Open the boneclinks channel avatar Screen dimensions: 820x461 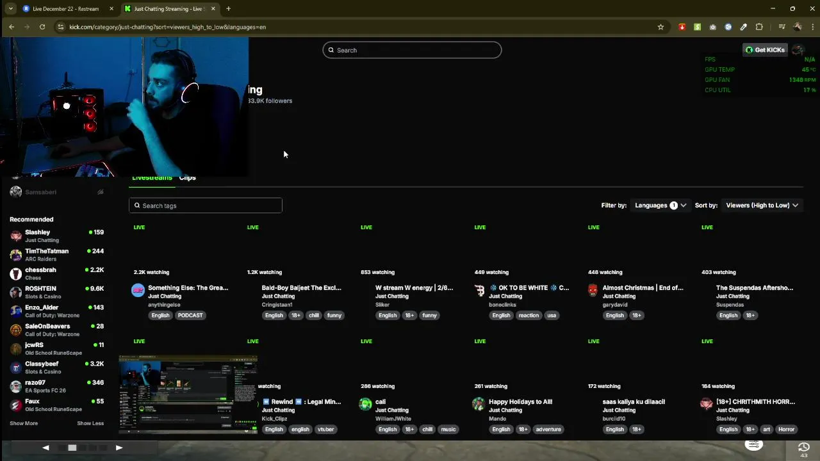[479, 291]
